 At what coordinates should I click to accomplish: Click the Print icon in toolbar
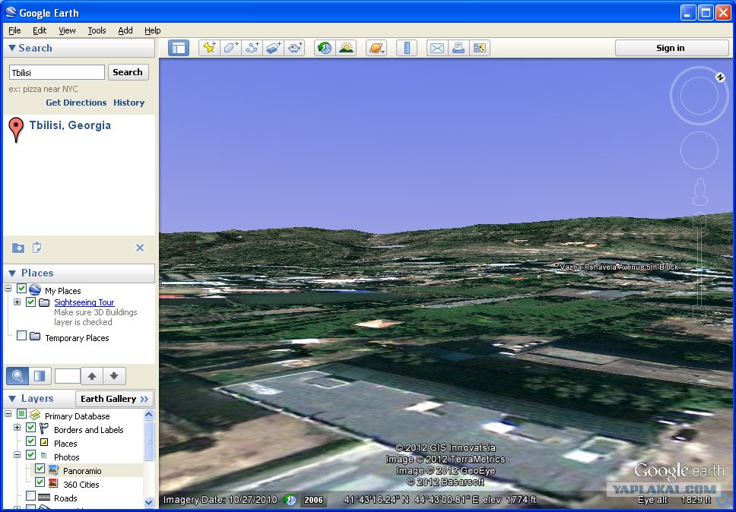pyautogui.click(x=458, y=48)
